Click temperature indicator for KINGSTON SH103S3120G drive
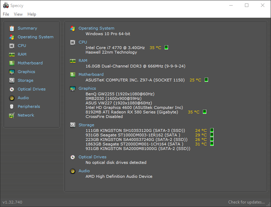Viewport: 271px width, 207px height. (x=212, y=130)
